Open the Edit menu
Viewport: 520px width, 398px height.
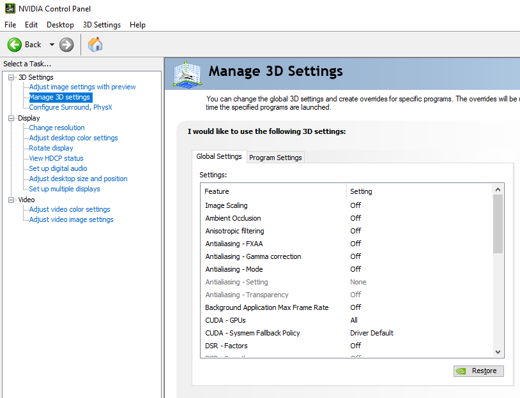[x=31, y=25]
